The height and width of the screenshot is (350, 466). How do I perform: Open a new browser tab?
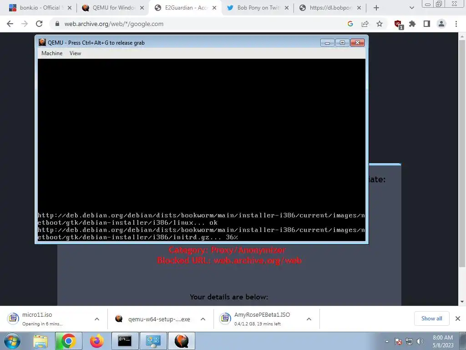point(376,8)
